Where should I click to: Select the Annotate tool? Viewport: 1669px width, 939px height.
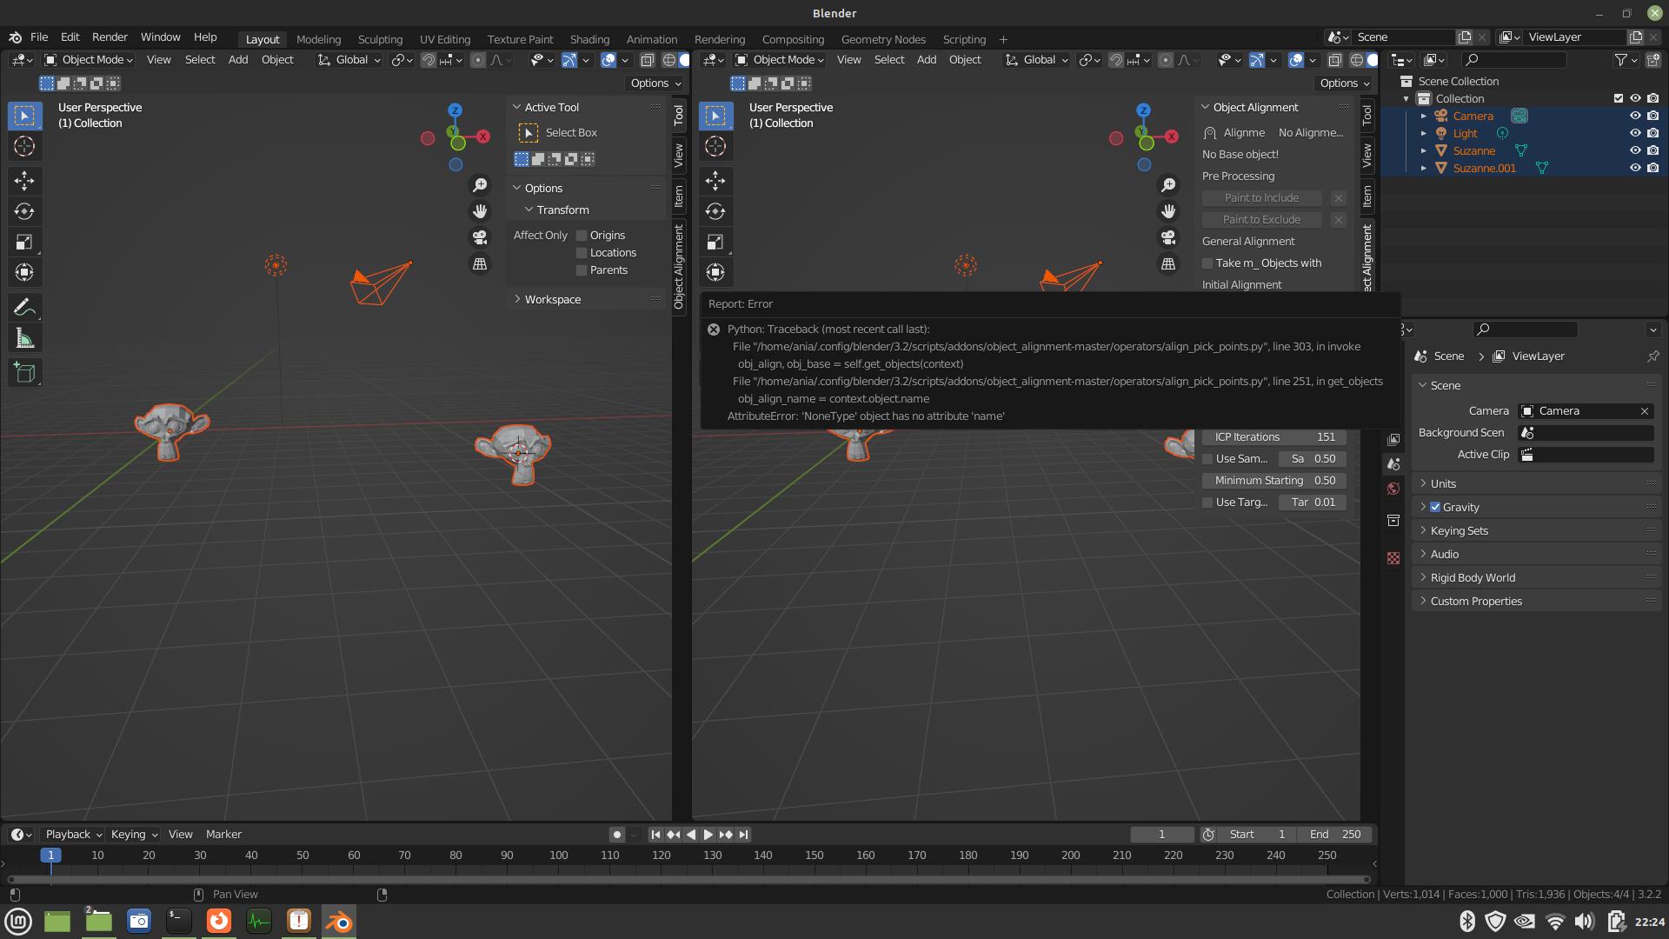(24, 306)
